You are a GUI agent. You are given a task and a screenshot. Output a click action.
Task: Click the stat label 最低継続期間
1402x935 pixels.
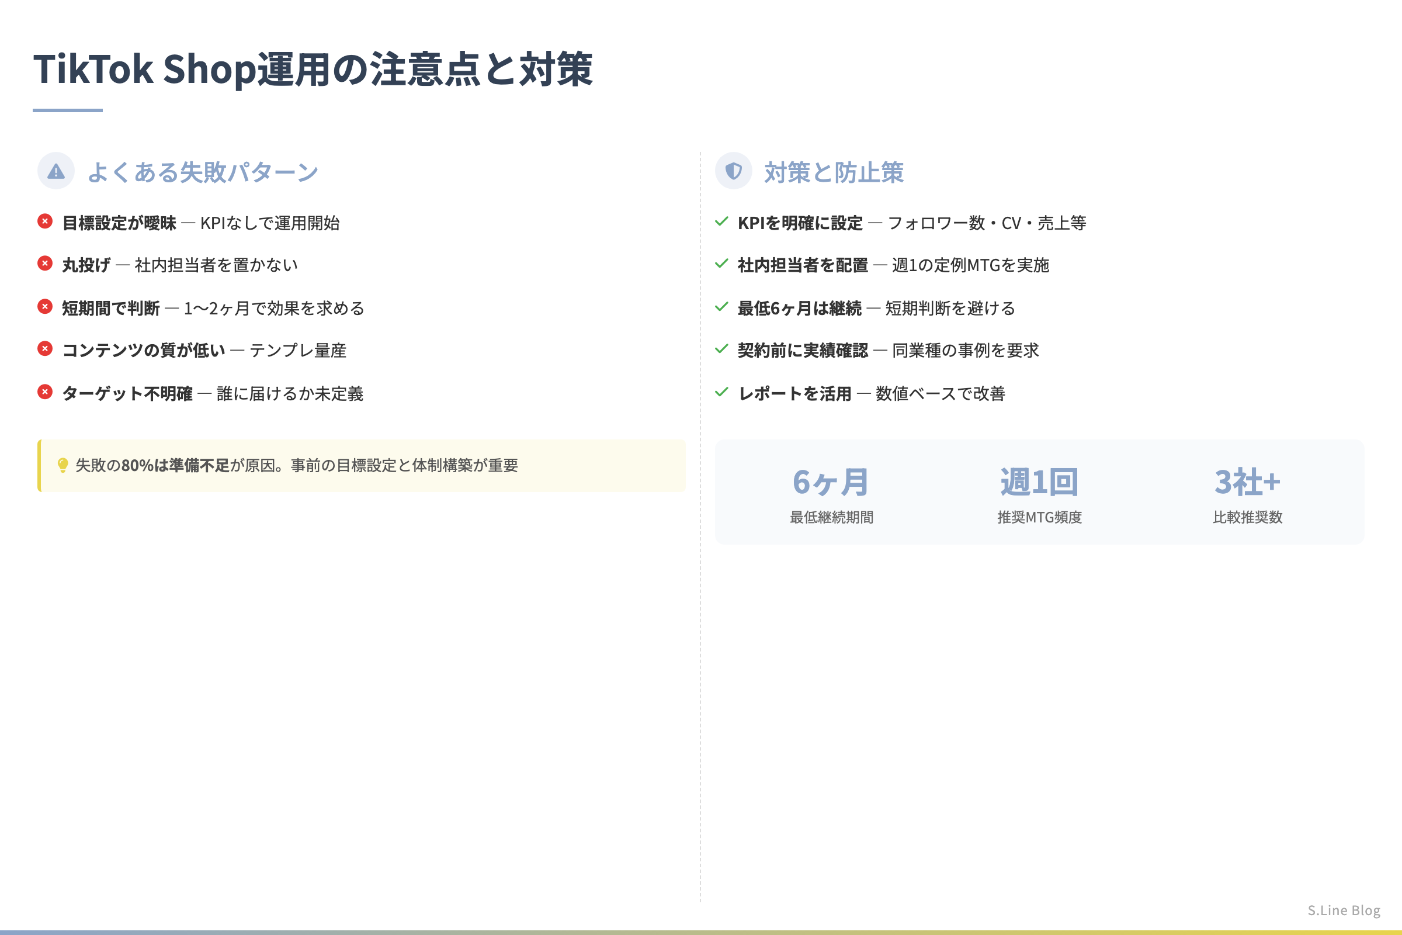click(x=831, y=517)
